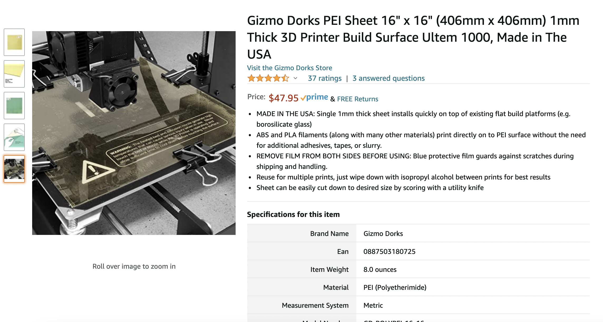
Task: Click the $47.95 price text
Action: tap(283, 98)
